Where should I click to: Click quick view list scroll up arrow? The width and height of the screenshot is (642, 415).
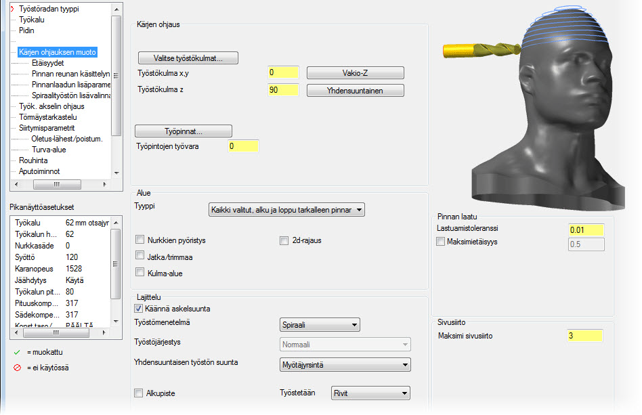coord(116,223)
